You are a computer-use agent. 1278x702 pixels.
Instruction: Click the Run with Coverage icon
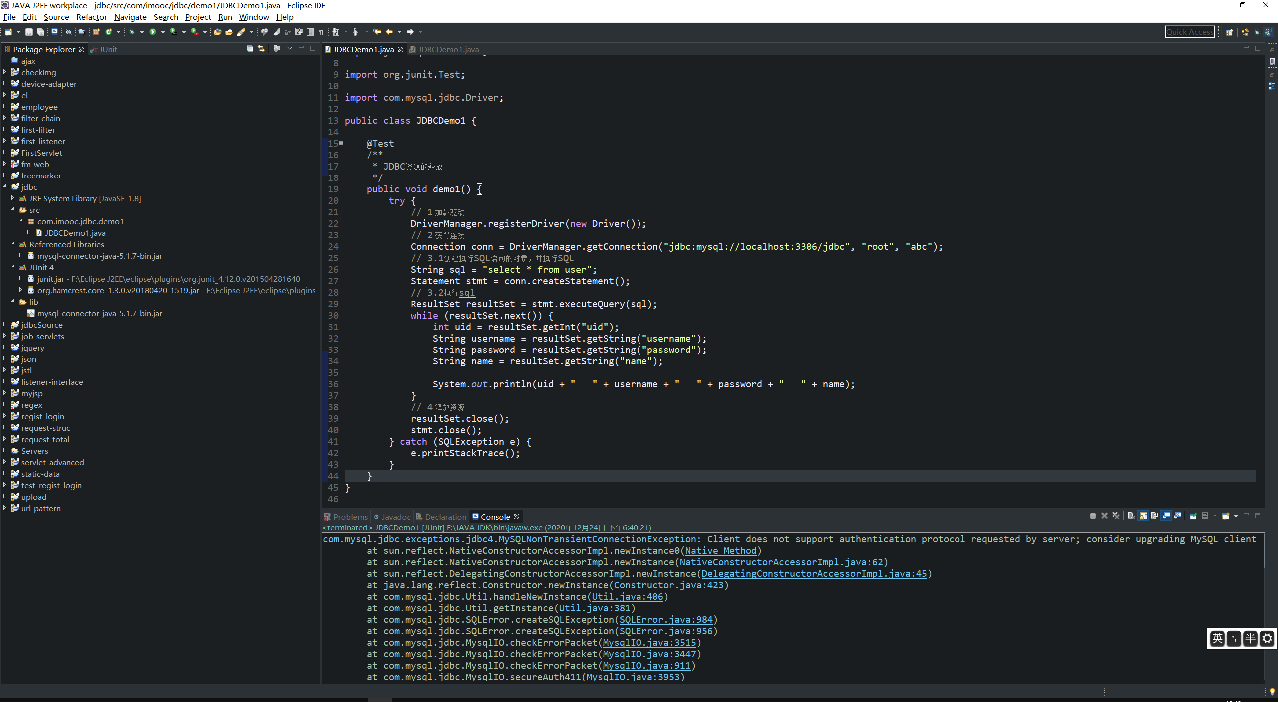173,32
